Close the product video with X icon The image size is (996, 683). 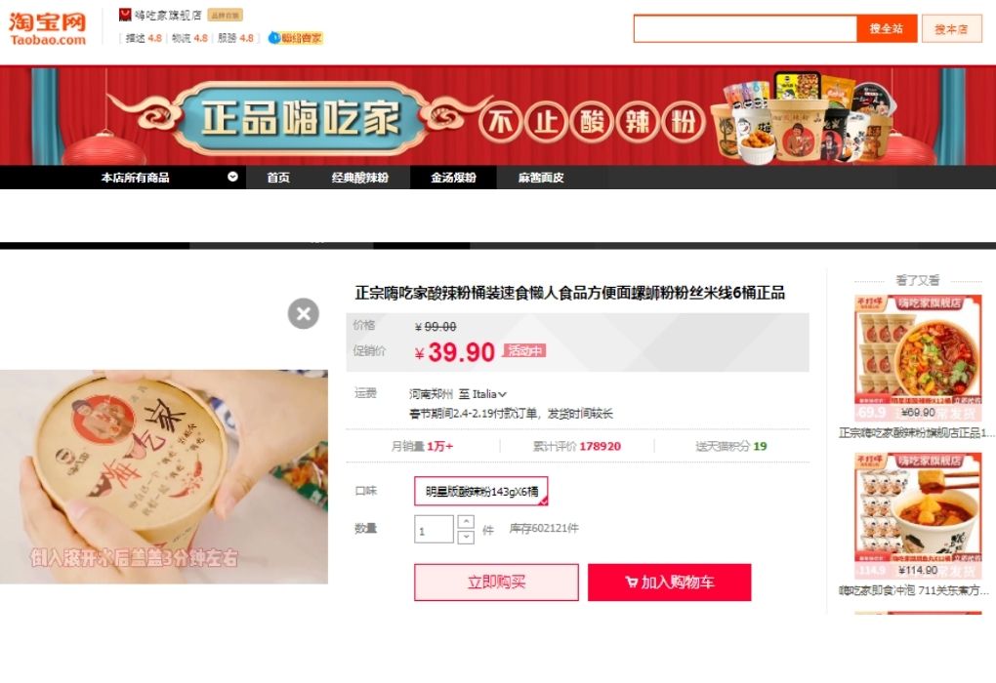(x=303, y=313)
